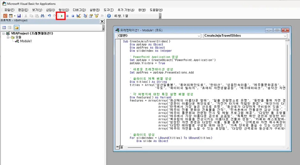Run the macro with the green play icon

click(x=62, y=16)
